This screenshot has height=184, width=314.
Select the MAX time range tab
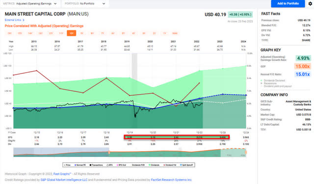click(175, 33)
